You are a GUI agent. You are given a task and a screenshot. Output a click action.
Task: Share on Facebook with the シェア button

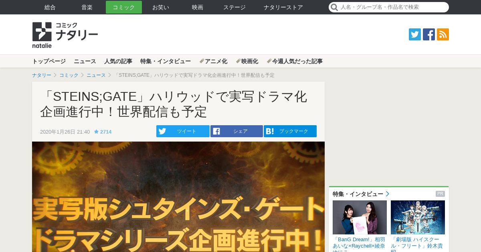pos(236,131)
